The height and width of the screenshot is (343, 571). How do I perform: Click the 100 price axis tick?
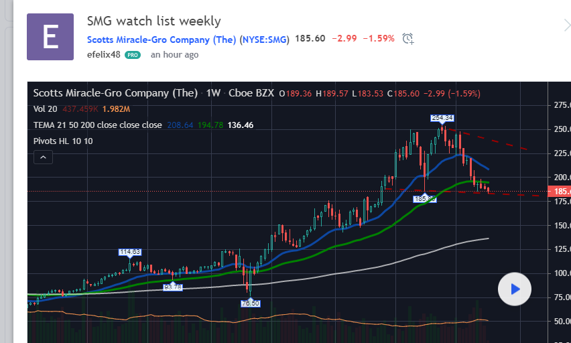click(562, 273)
